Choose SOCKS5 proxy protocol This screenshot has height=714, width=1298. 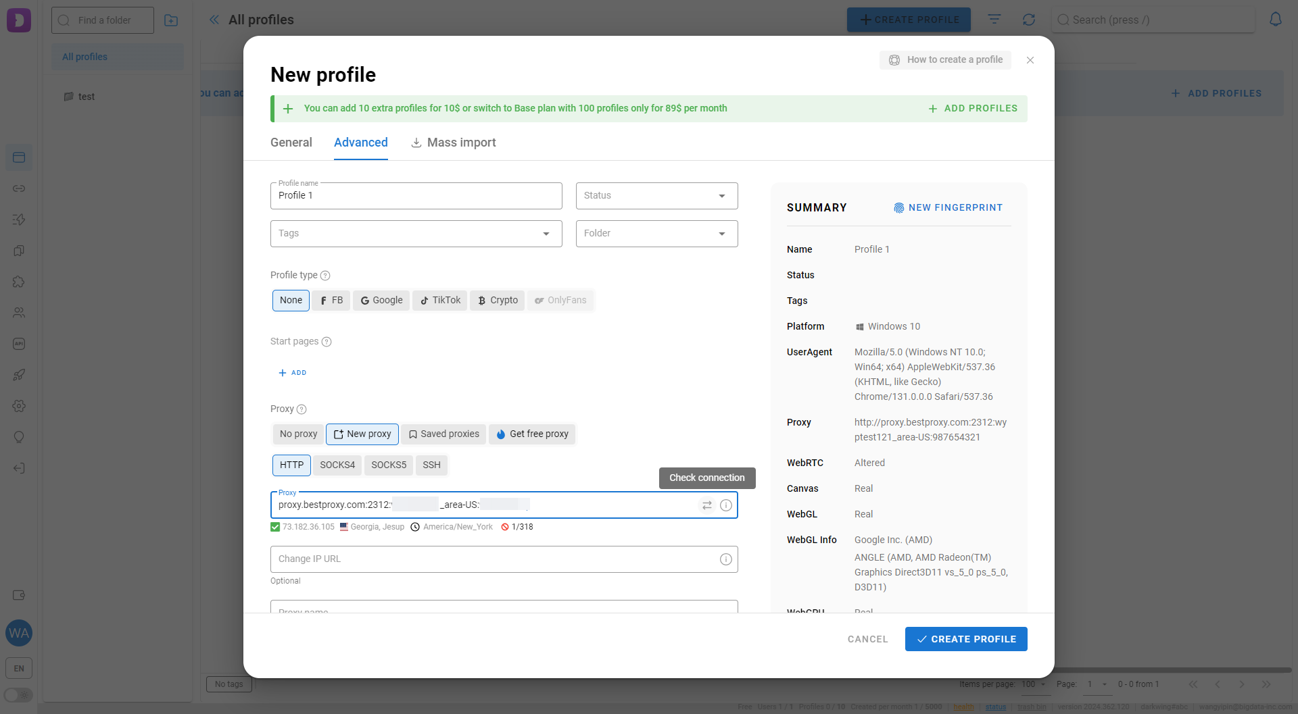389,465
